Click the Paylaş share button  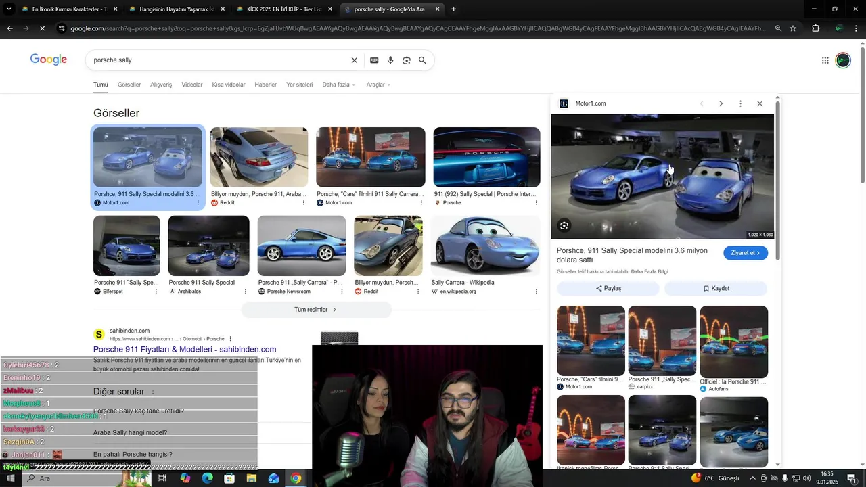[608, 288]
